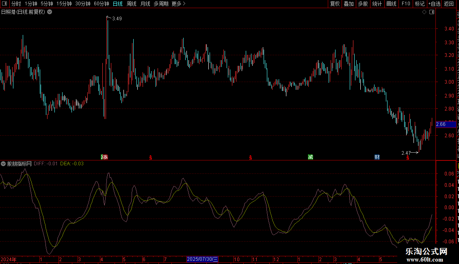Click the green 减 event marker

[311, 157]
